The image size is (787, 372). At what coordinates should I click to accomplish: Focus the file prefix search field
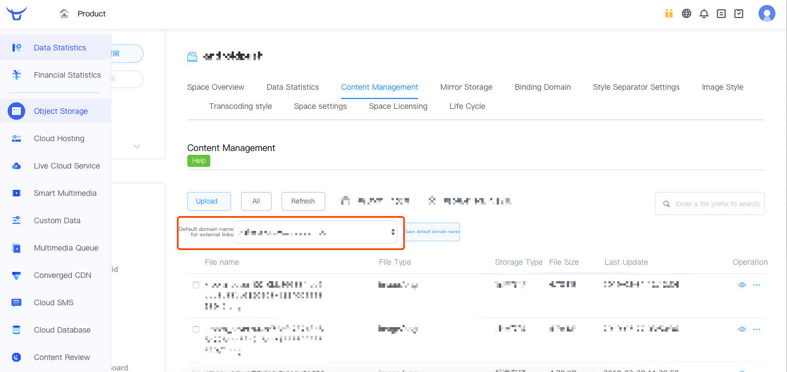pyautogui.click(x=715, y=204)
